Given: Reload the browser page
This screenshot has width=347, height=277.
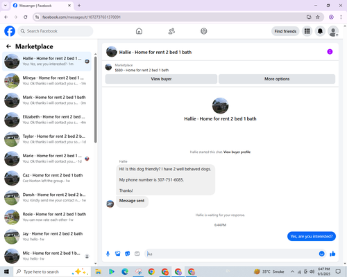Looking at the screenshot, I should coord(26,17).
